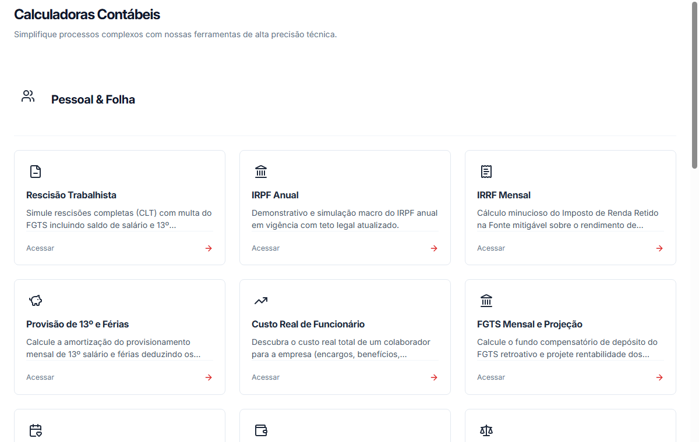Click the IRRF Mensal receipt icon
The width and height of the screenshot is (699, 442).
[x=486, y=172]
